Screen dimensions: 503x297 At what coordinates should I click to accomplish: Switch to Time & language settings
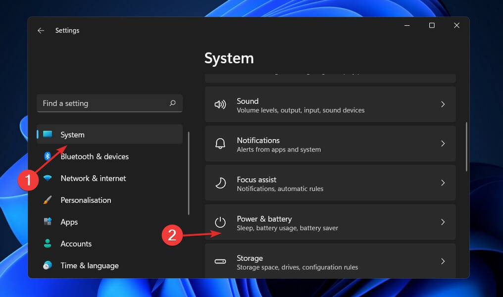(x=89, y=265)
